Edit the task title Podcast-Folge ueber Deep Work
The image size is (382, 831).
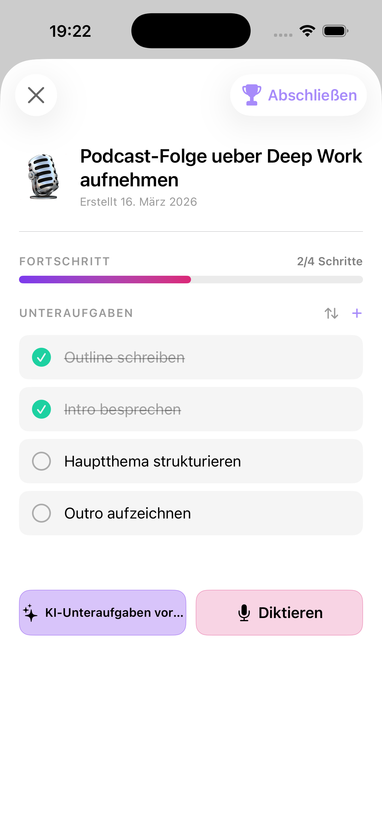(x=221, y=168)
